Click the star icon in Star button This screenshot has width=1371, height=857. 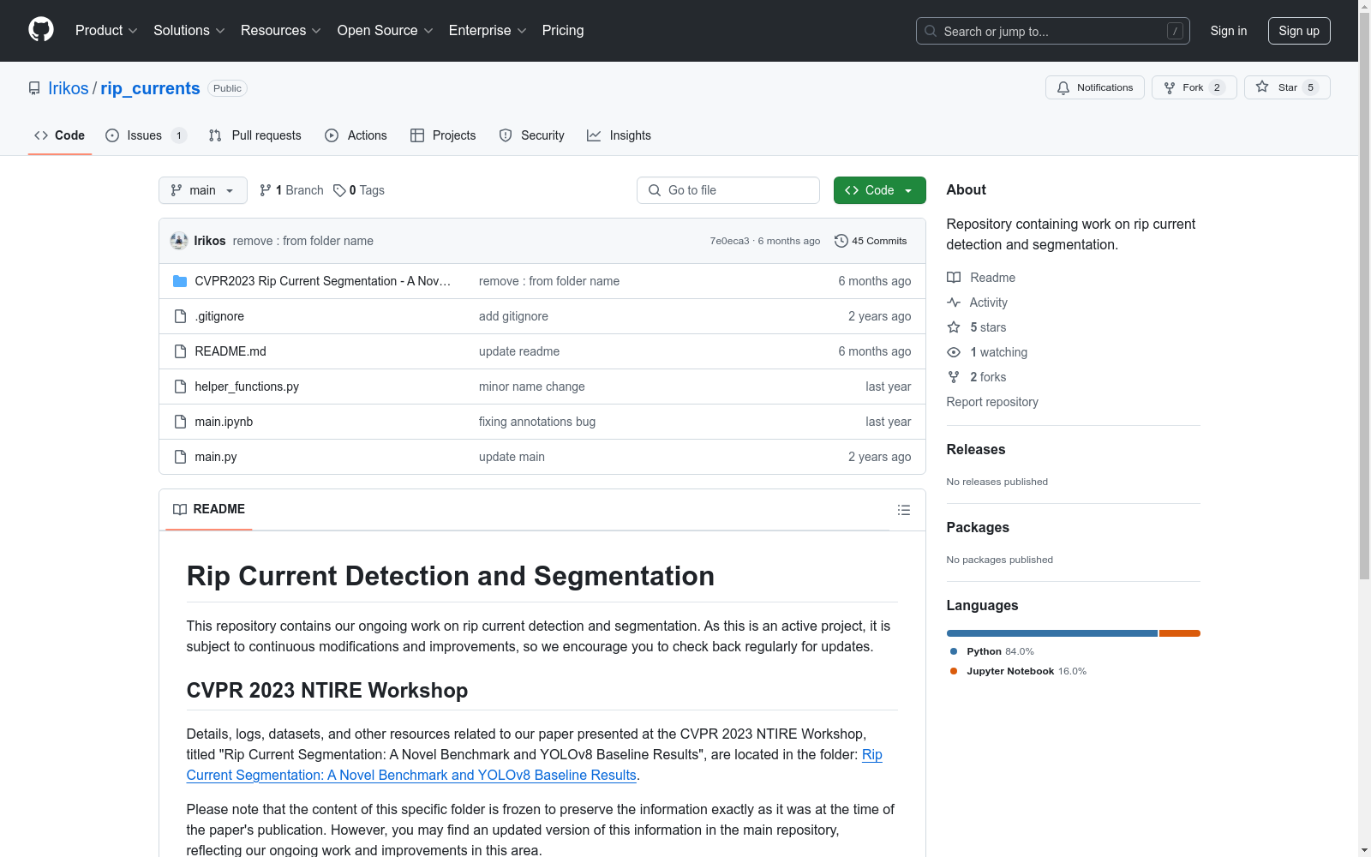[1262, 87]
